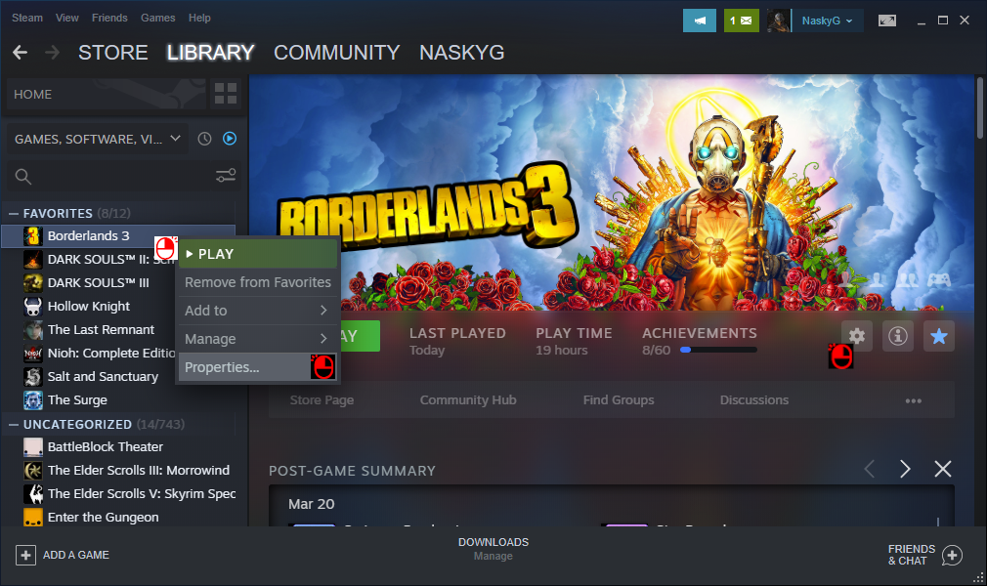The height and width of the screenshot is (586, 987).
Task: Go to next post-game summary
Action: pyautogui.click(x=905, y=469)
